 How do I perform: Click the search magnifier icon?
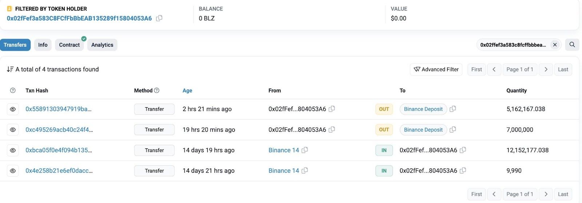[x=572, y=45]
